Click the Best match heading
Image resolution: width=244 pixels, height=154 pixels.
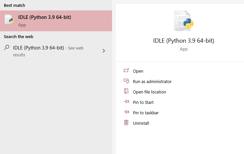[14, 5]
